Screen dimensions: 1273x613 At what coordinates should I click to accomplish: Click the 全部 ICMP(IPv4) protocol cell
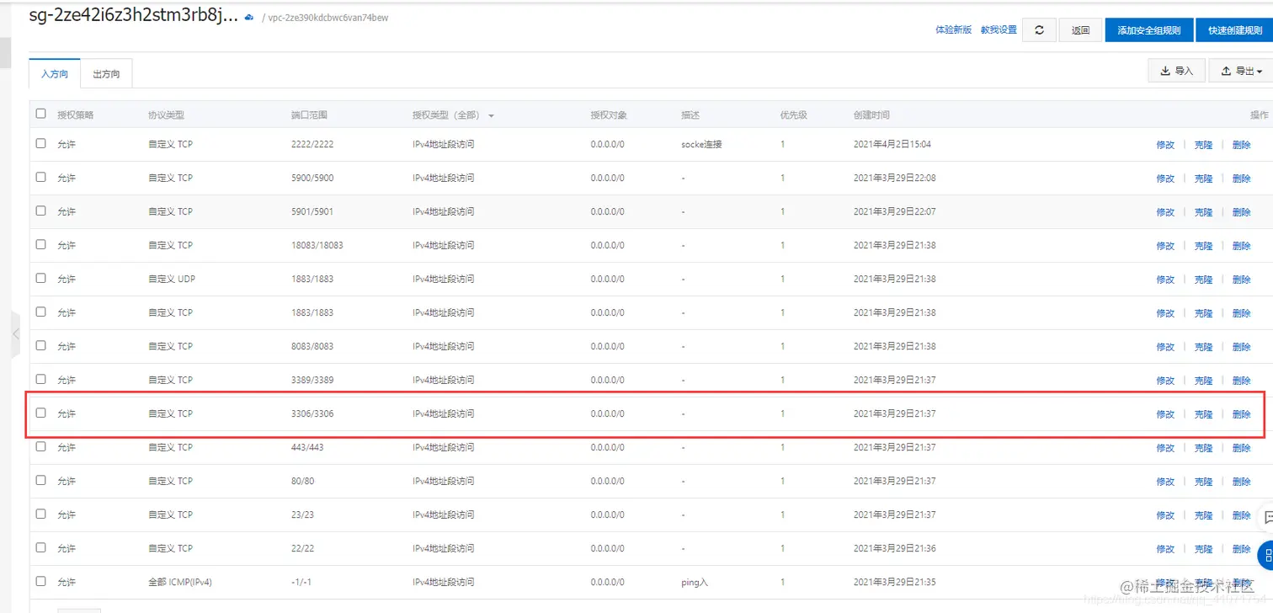[180, 582]
